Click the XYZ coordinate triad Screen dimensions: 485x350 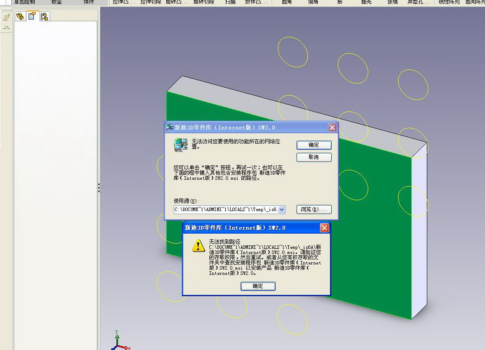coord(121,340)
